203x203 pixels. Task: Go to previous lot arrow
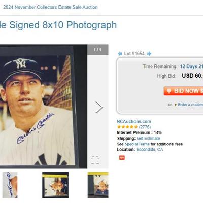(120, 54)
